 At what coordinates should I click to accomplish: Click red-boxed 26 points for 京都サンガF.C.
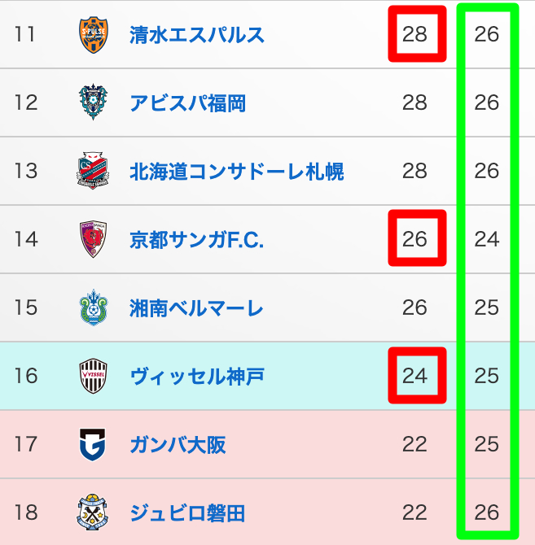pos(415,239)
